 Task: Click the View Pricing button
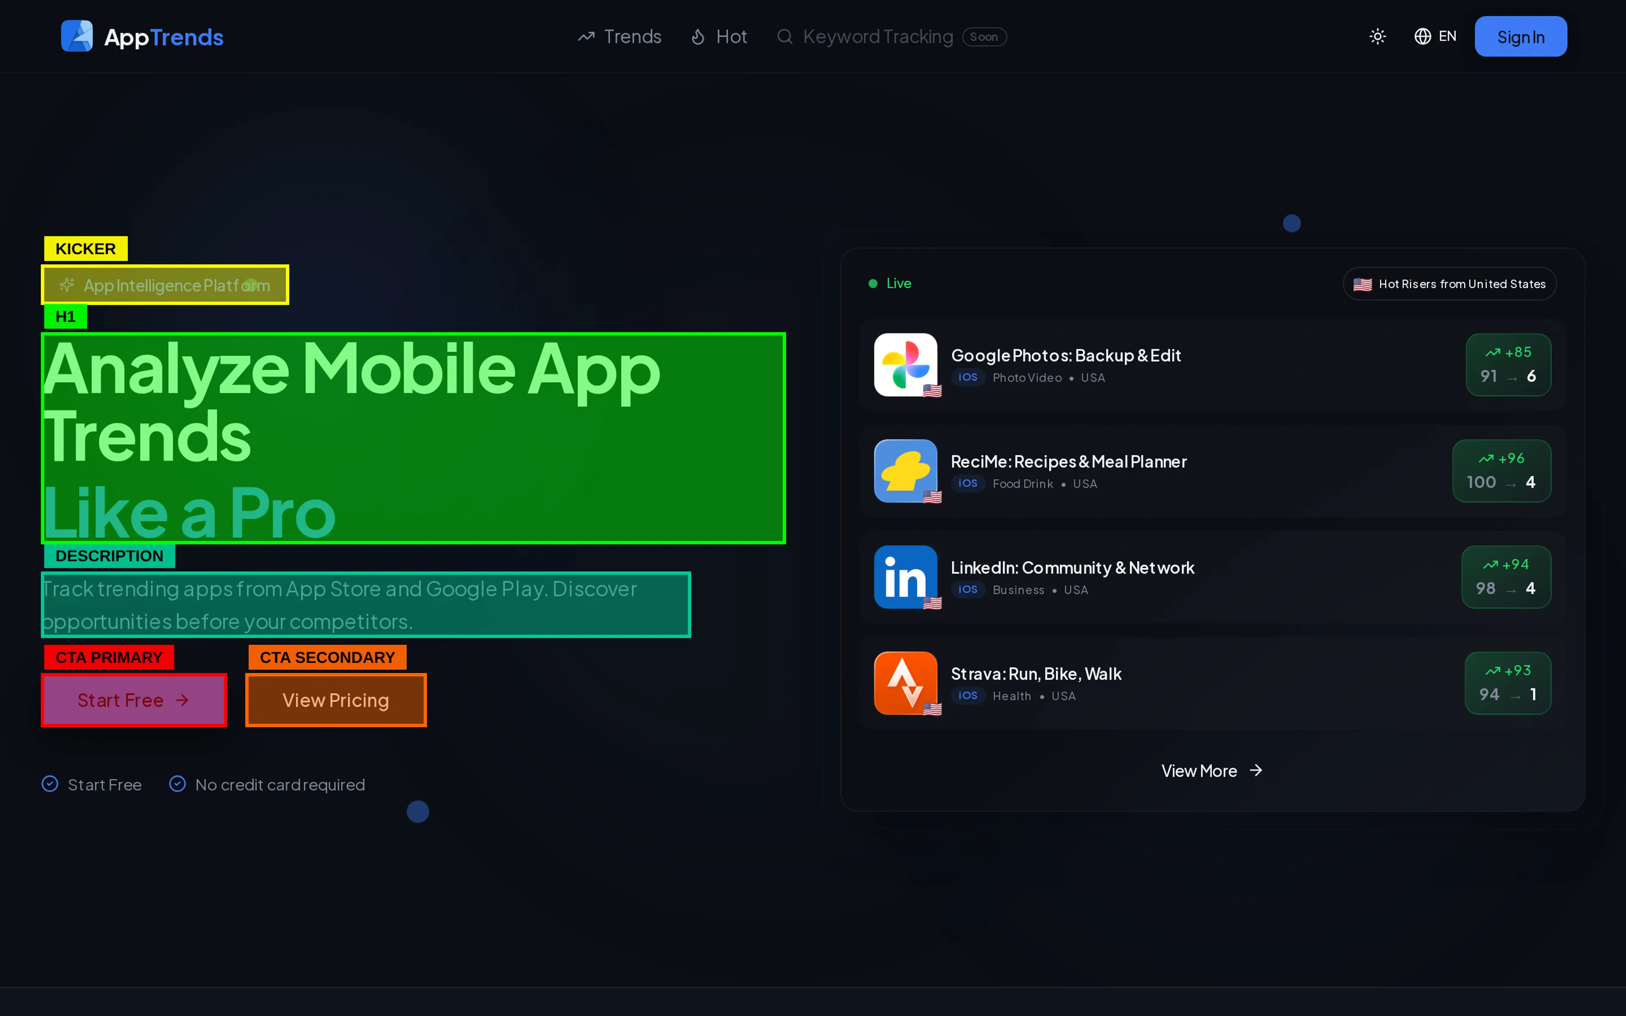coord(336,699)
